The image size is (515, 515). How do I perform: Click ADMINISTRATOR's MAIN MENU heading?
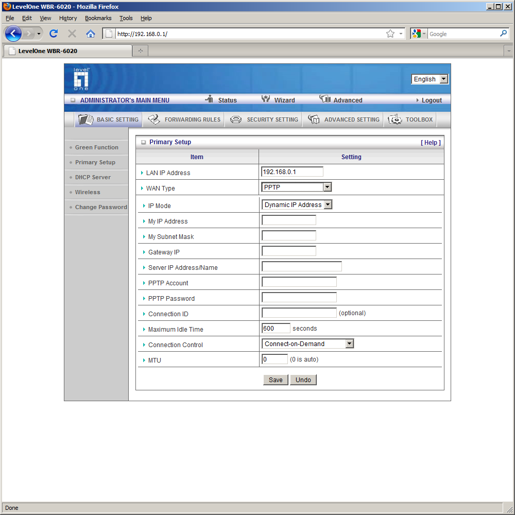(x=125, y=100)
